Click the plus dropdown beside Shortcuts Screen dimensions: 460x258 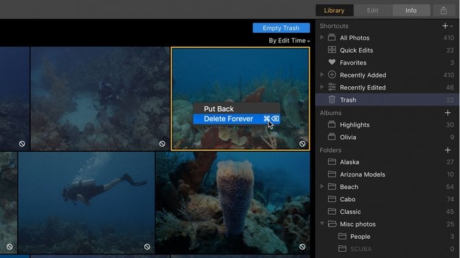(447, 26)
